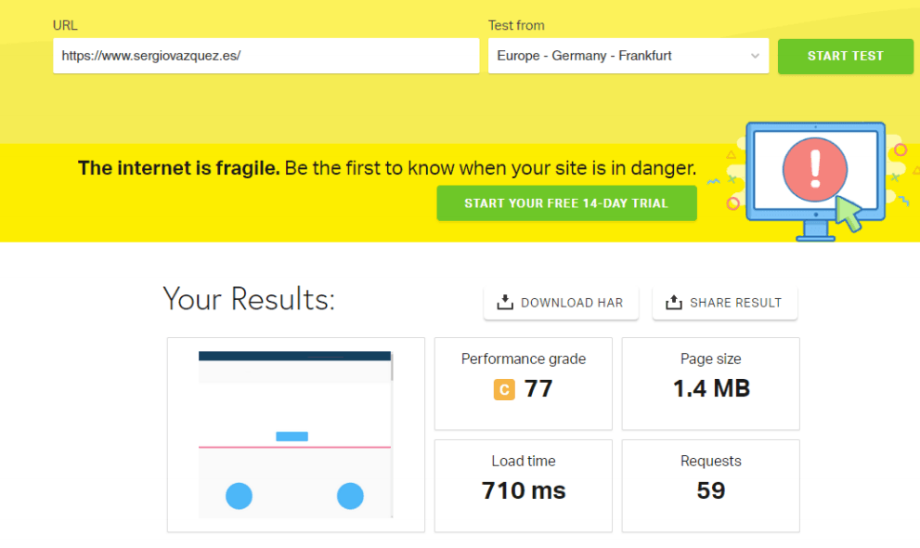
Task: Open the Test from location dropdown
Action: pyautogui.click(x=628, y=56)
